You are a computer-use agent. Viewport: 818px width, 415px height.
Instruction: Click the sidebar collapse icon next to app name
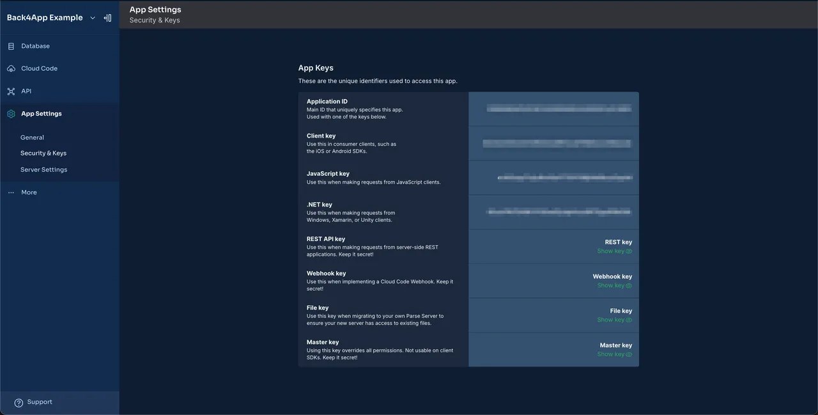click(x=107, y=17)
